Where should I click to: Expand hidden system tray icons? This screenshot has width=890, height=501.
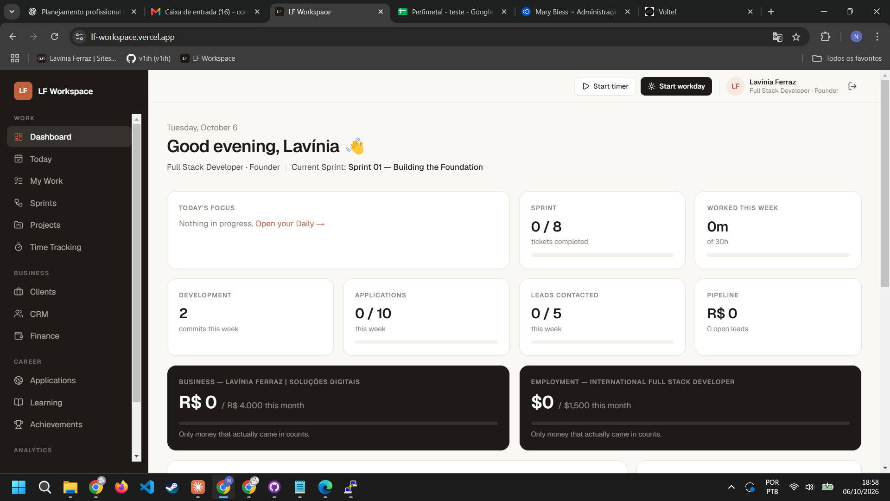click(731, 487)
